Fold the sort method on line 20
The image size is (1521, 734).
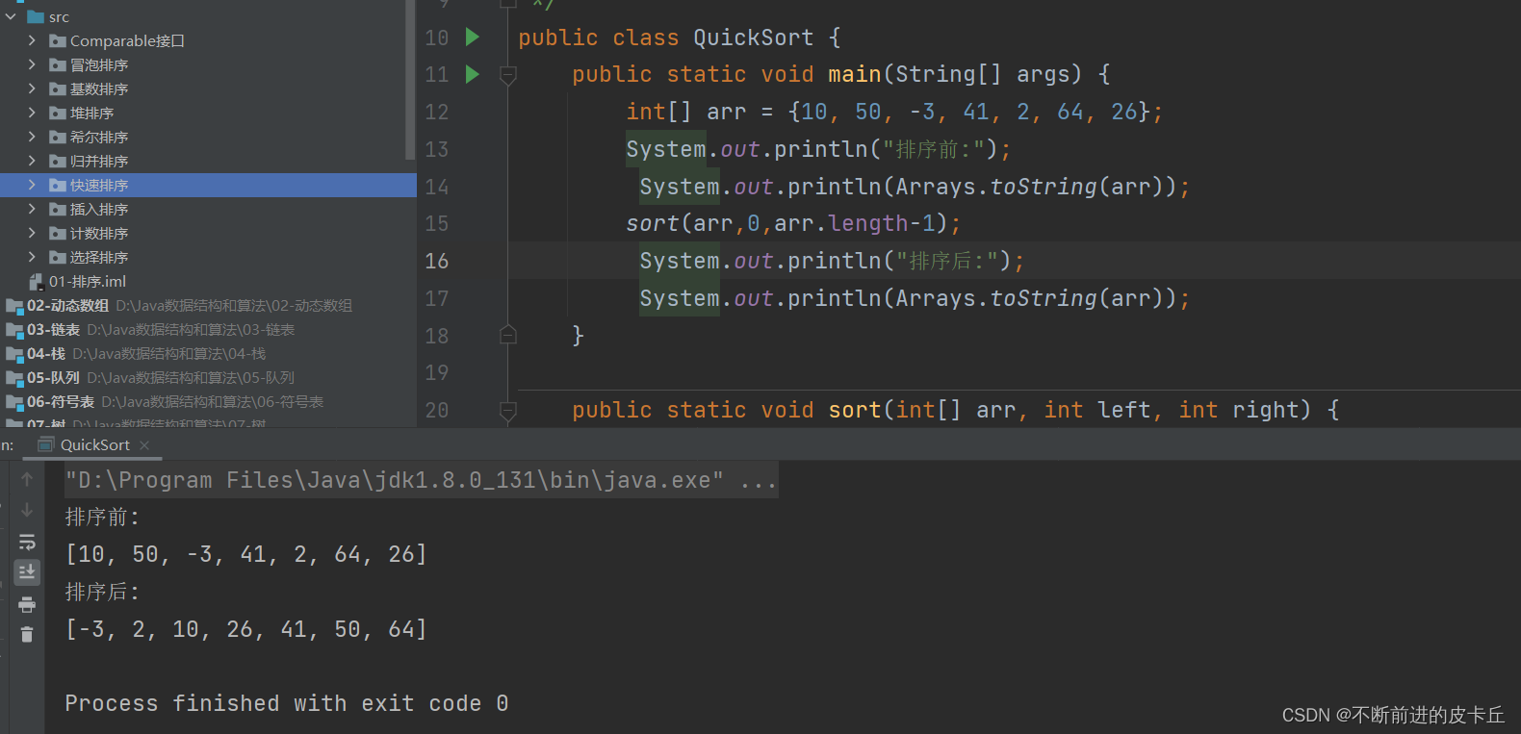point(508,411)
